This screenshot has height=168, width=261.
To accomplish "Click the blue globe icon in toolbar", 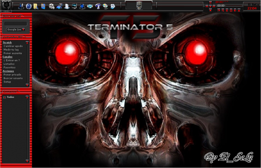I will point(29,6).
